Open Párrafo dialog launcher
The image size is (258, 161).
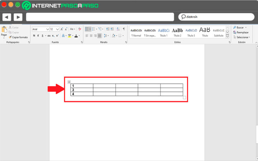point(126,42)
